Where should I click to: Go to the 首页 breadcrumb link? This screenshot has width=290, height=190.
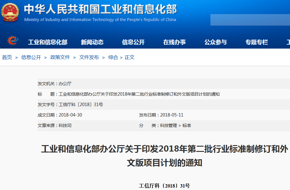click(6, 57)
